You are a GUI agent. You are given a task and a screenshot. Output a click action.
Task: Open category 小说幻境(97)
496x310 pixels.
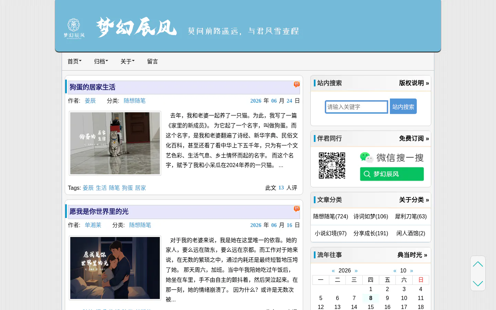(x=331, y=233)
